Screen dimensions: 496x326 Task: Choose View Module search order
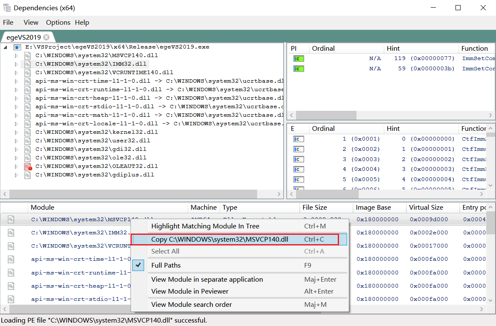[x=240, y=305]
